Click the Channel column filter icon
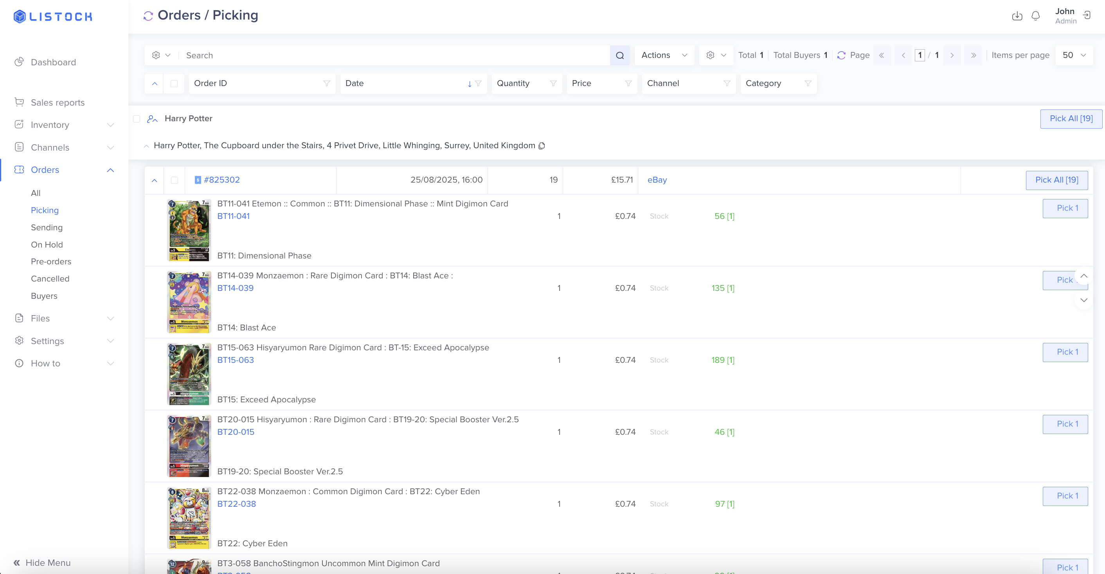Viewport: 1105px width, 574px height. [727, 83]
